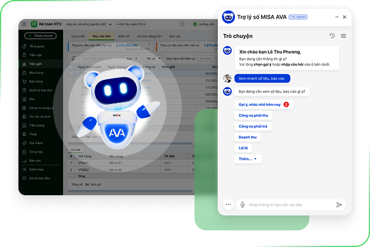Open the Tất cả dropdown

pyautogui.click(x=151, y=58)
